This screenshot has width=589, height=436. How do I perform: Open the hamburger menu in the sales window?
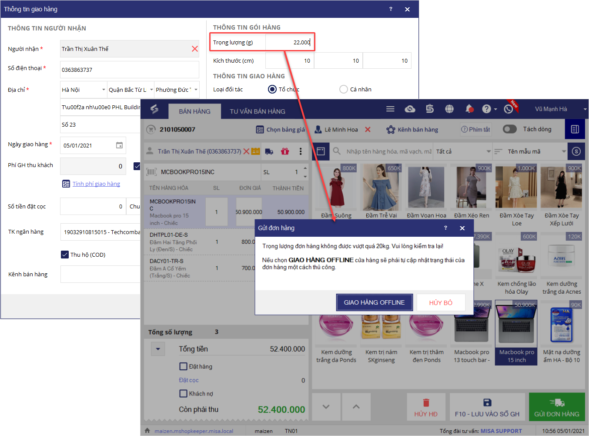click(390, 109)
